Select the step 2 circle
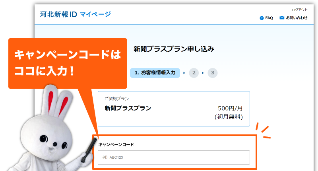 (x=194, y=73)
